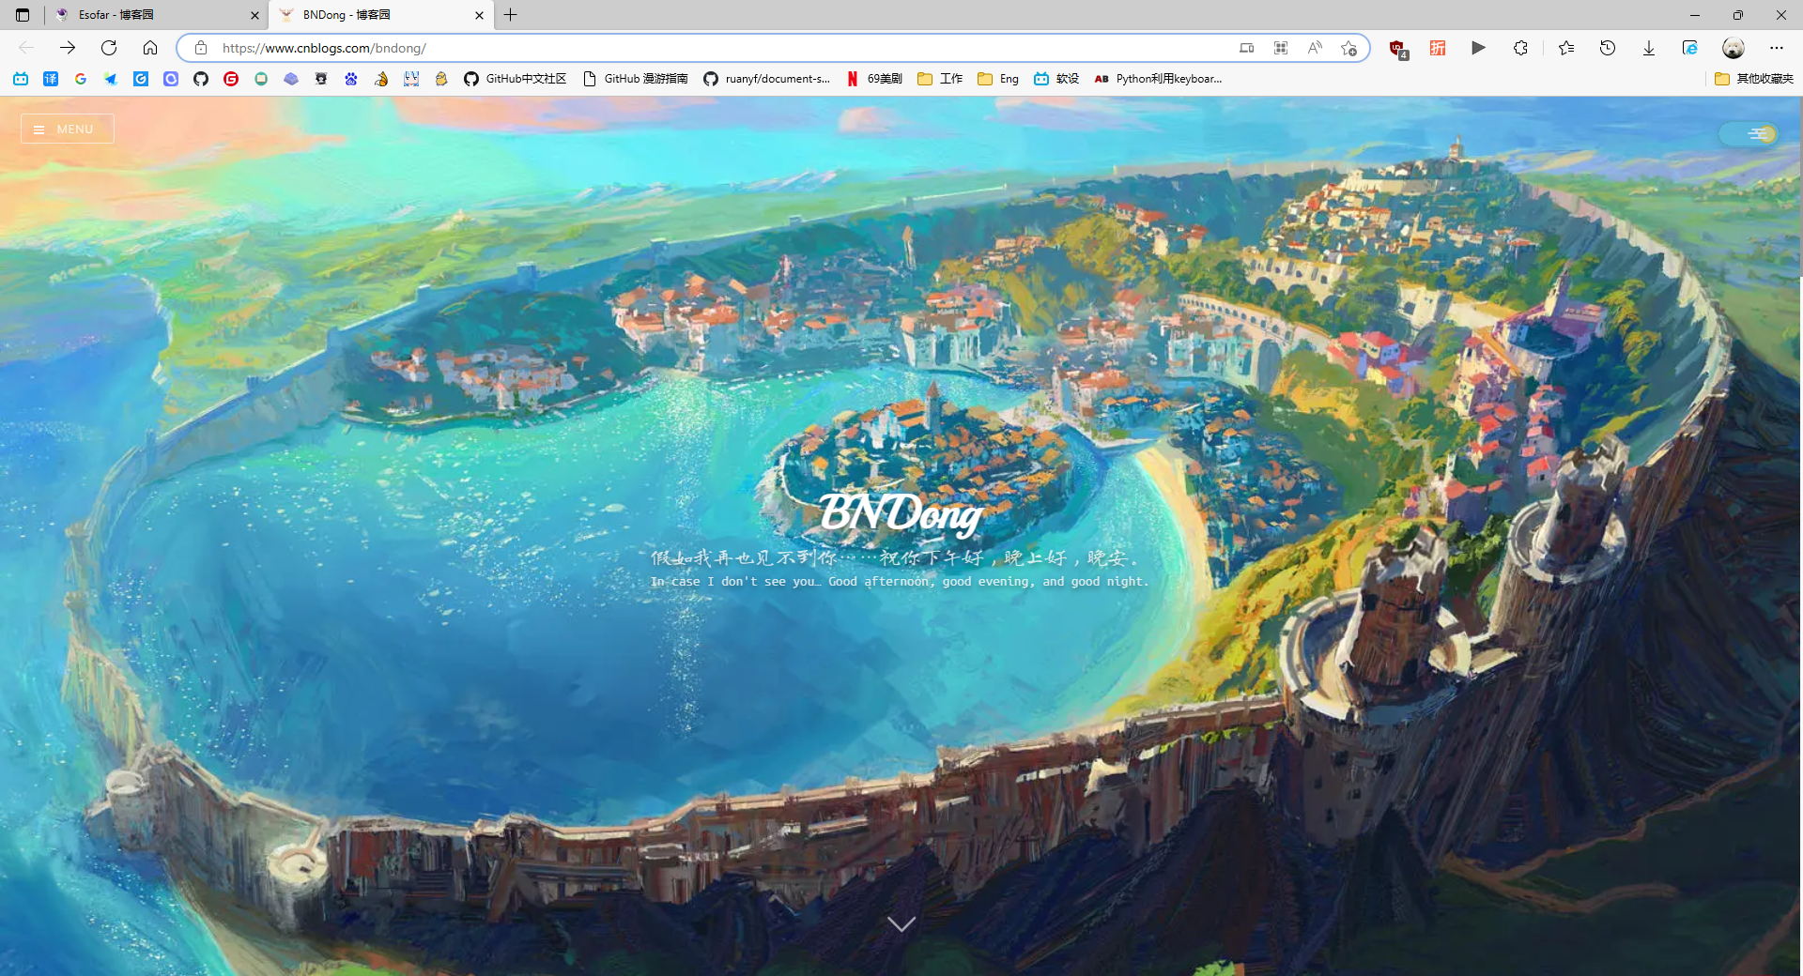1803x976 pixels.
Task: Open the red G bookmark
Action: pos(231,79)
